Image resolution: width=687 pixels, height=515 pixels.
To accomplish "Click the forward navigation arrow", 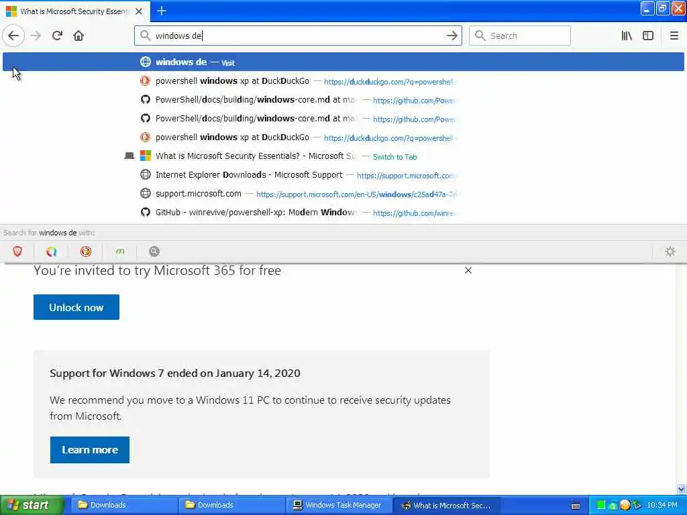I will coord(36,36).
